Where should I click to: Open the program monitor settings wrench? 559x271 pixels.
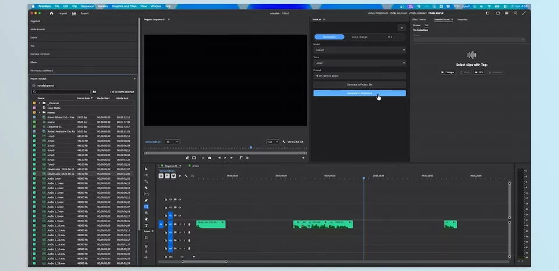[x=284, y=142]
